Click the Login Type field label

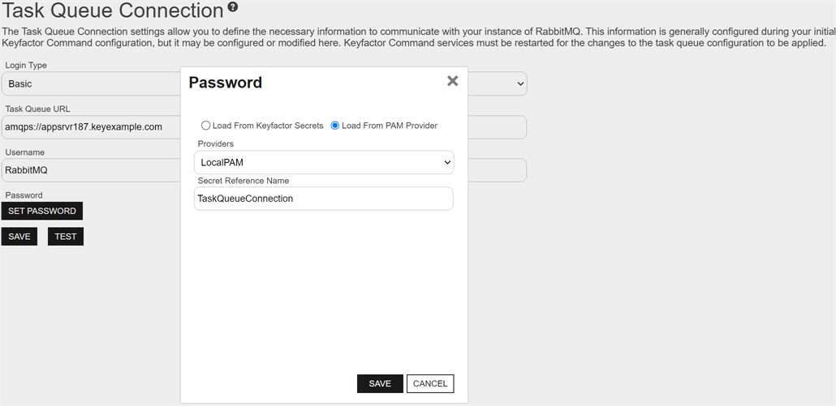coord(26,65)
